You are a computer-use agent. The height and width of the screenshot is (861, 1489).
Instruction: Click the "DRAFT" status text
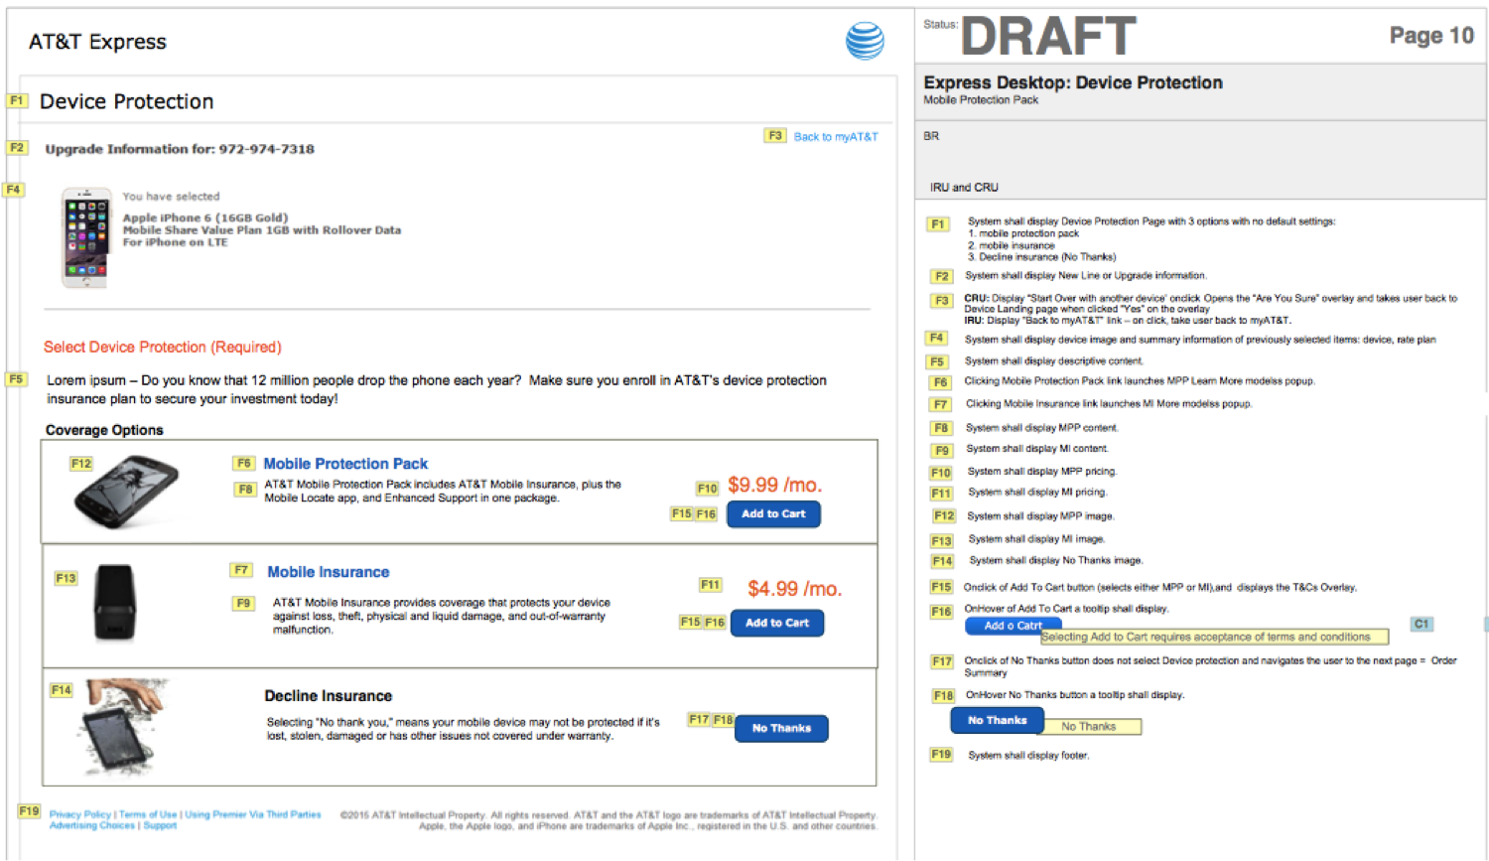coord(1048,37)
